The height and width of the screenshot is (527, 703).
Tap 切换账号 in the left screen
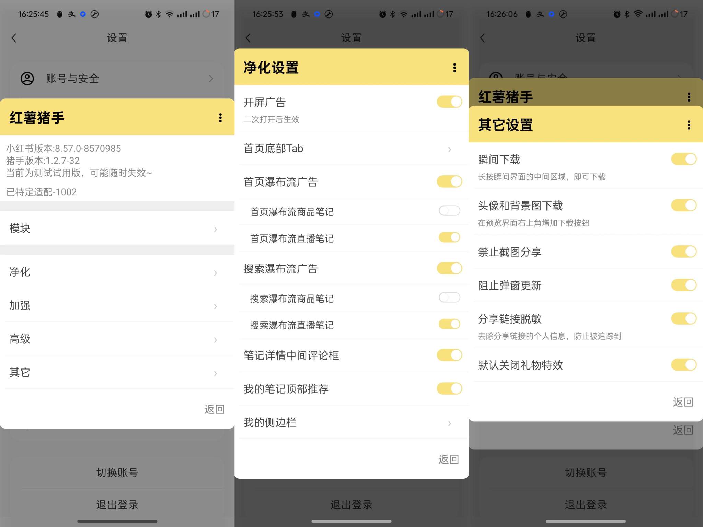[117, 472]
